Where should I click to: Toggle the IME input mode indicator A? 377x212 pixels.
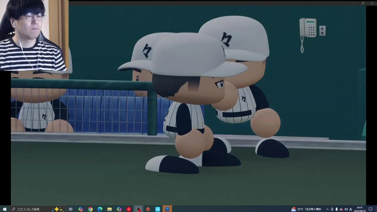click(x=351, y=209)
